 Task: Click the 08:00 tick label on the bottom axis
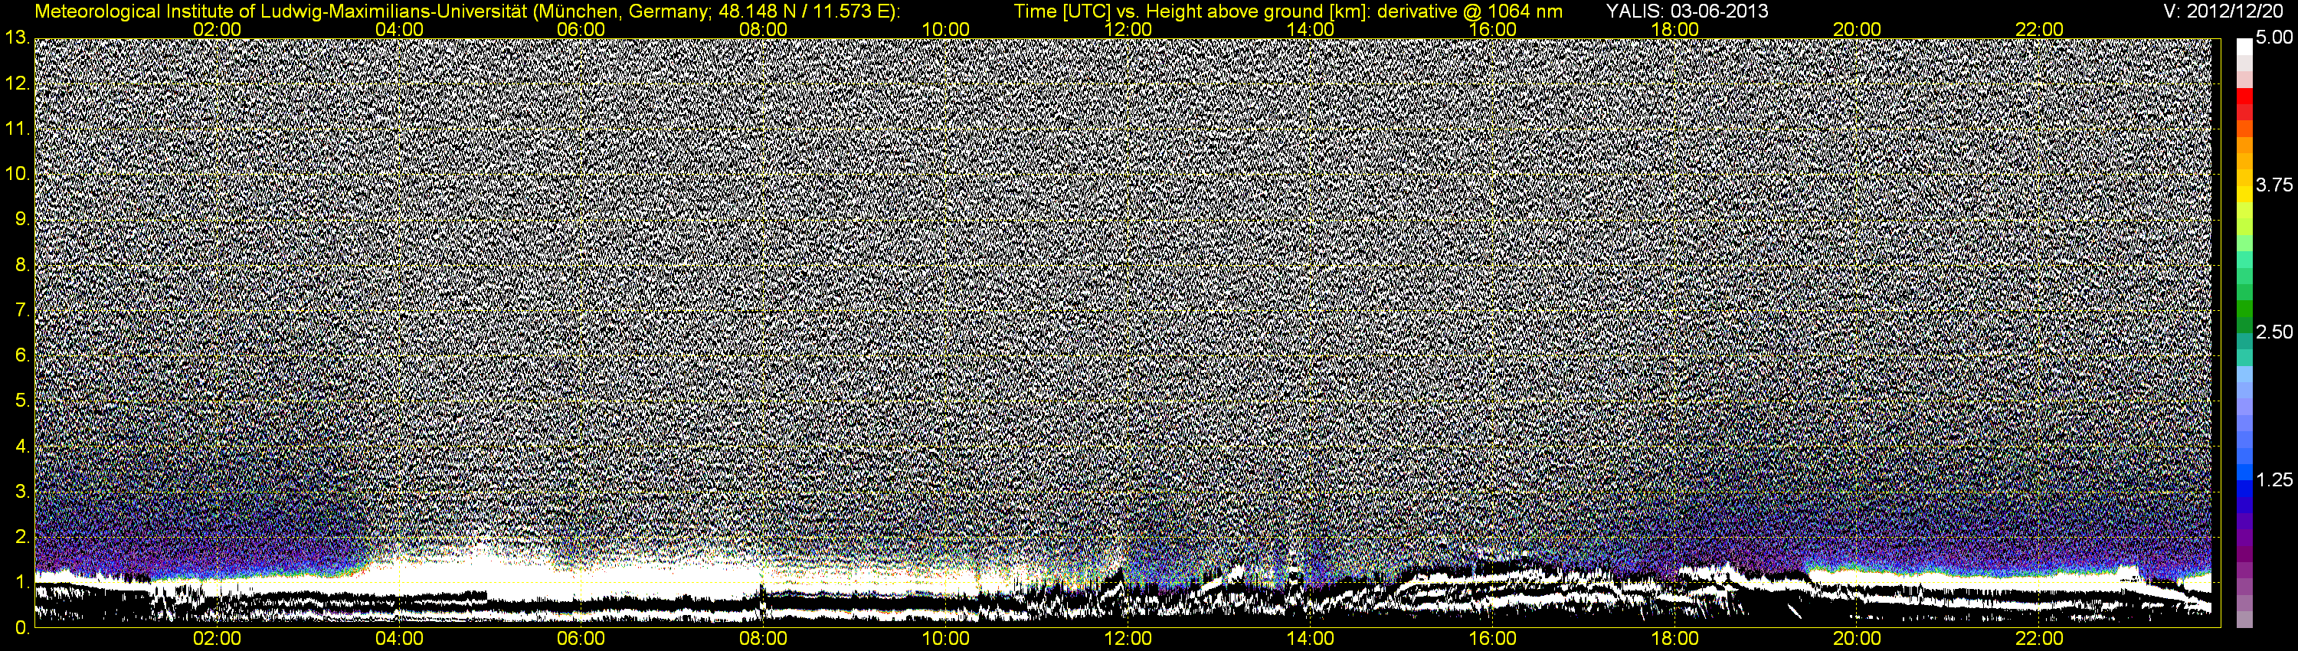click(x=764, y=640)
